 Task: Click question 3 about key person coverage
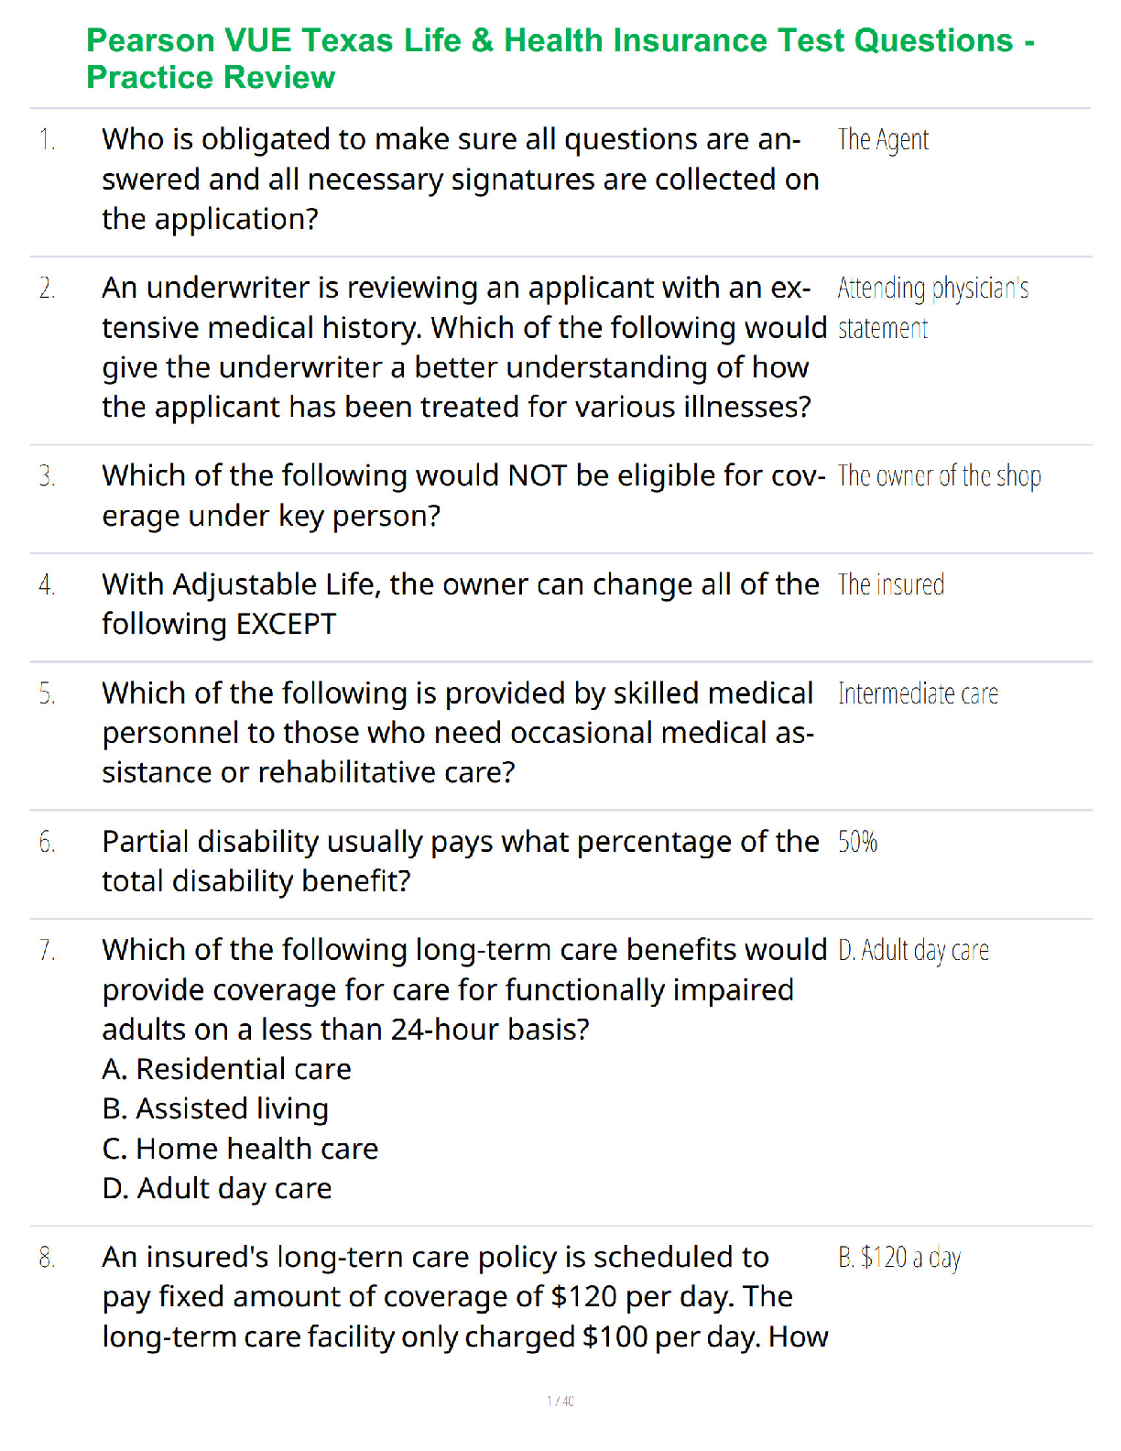[x=463, y=496]
